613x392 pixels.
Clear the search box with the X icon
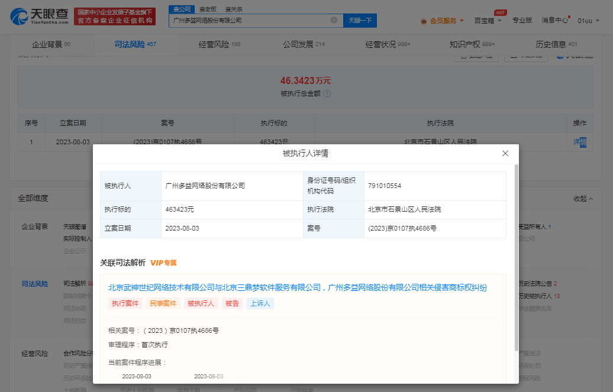point(334,20)
